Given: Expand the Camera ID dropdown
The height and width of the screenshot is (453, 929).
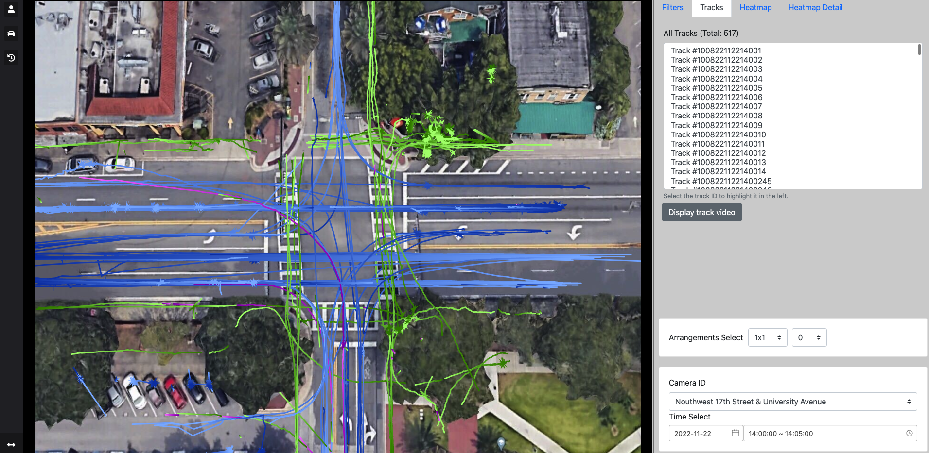Looking at the screenshot, I should tap(792, 402).
